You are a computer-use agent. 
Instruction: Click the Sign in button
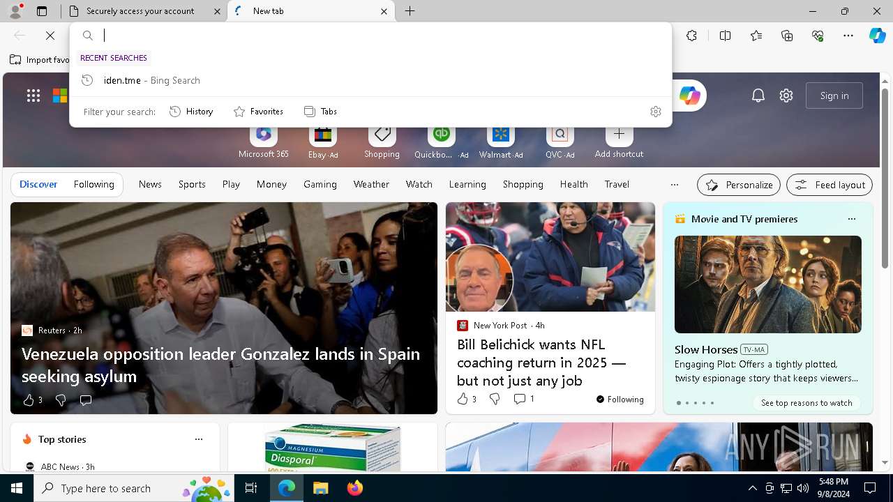pos(834,96)
